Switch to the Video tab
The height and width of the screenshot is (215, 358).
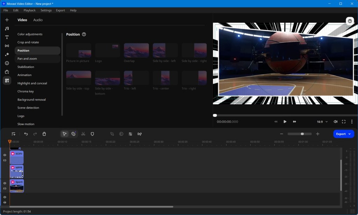tap(22, 20)
